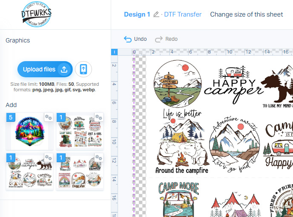Add the Camping Vibes graphic thumbnail
This screenshot has height=217, width=293.
tap(29, 131)
